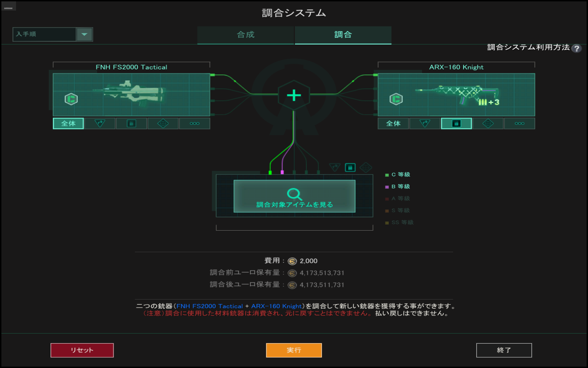Select three-circles filter under ARX-160 Knight
Image resolution: width=588 pixels, height=368 pixels.
[x=519, y=124]
